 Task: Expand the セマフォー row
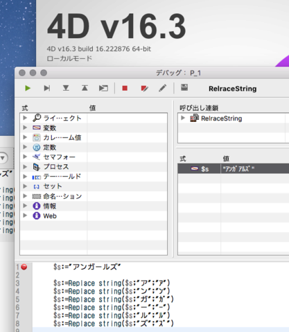(x=25, y=157)
